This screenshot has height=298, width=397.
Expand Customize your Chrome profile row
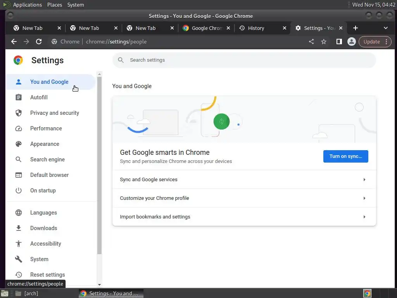[244, 198]
